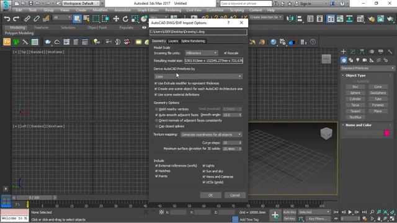Click Resulting model size field
Viewport: 397px width, 223px height.
point(213,61)
